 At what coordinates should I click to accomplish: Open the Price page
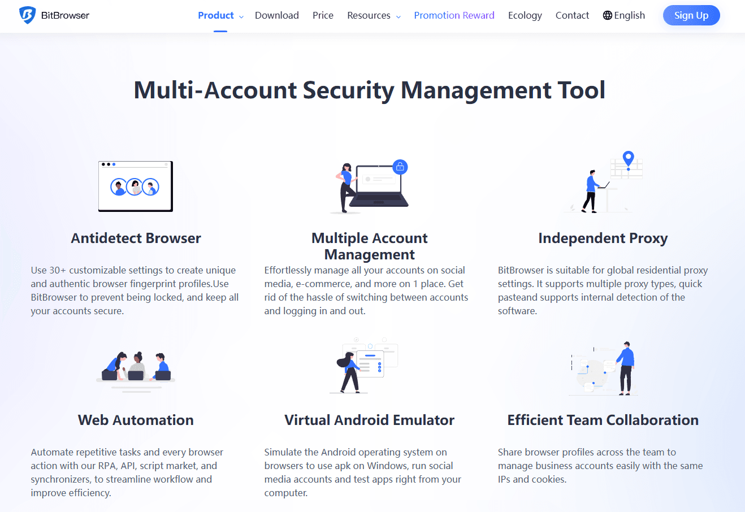(x=323, y=15)
